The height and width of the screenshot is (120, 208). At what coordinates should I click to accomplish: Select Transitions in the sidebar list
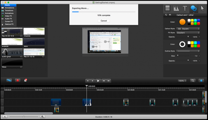[9, 10]
